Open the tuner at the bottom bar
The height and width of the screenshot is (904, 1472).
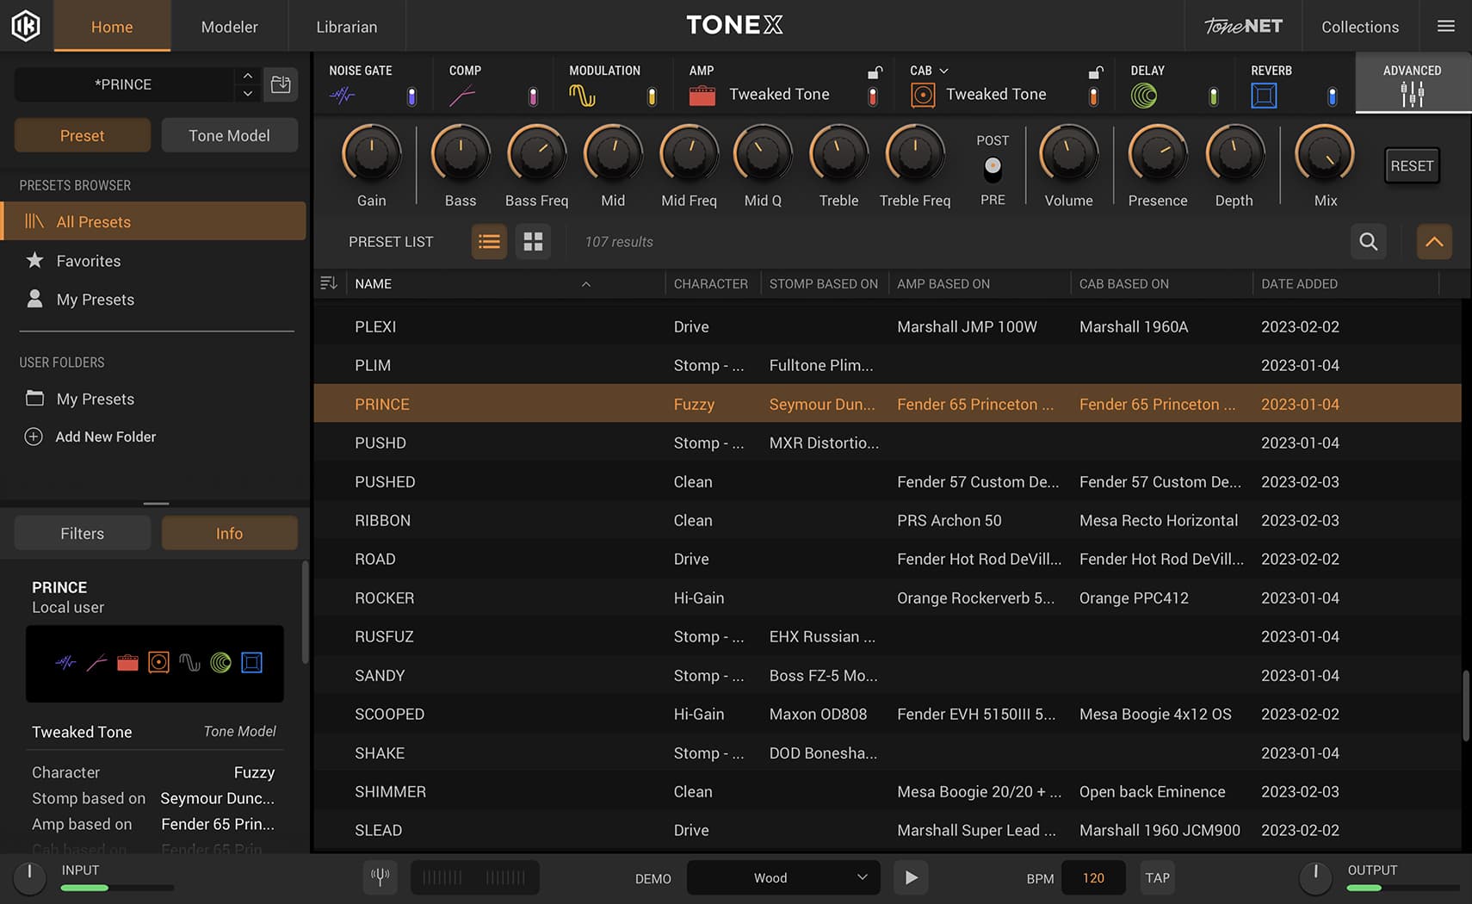(380, 877)
